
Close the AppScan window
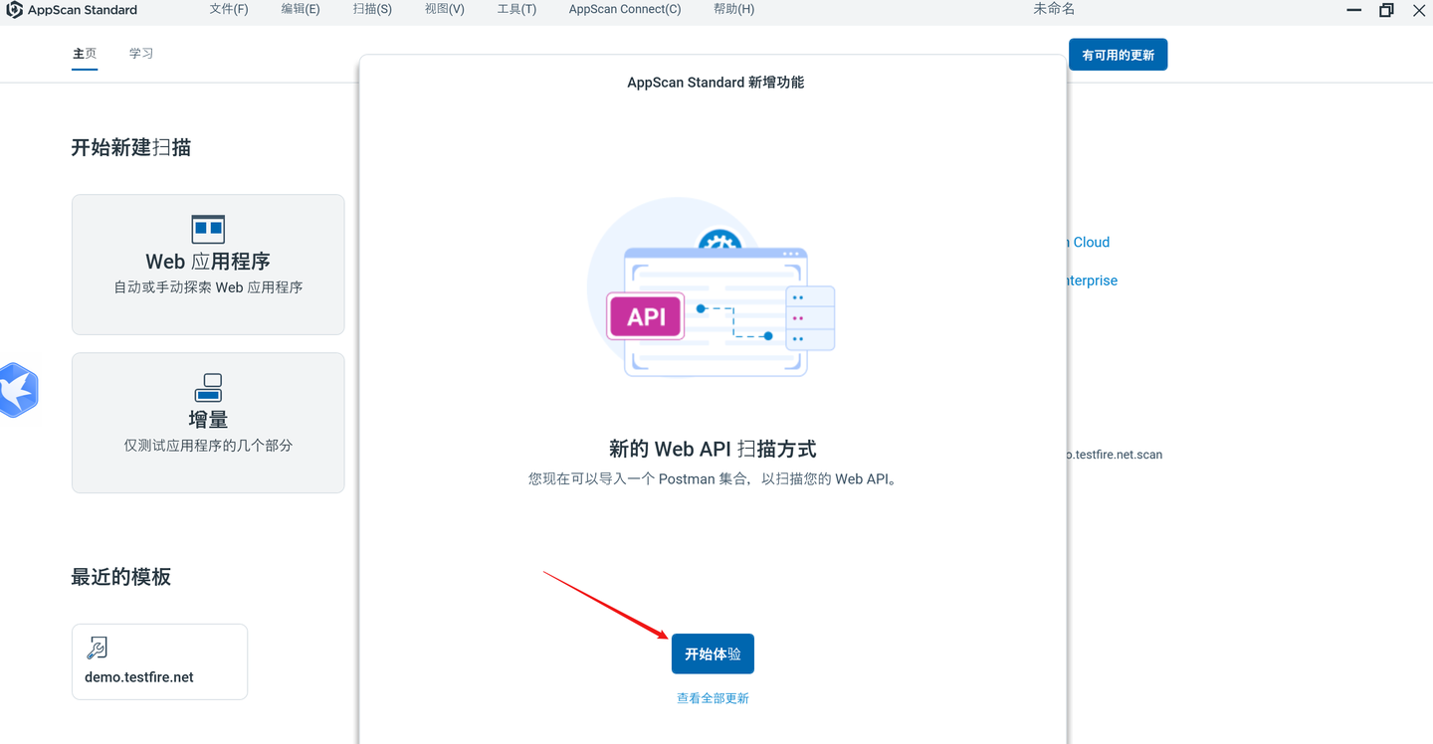(1418, 10)
